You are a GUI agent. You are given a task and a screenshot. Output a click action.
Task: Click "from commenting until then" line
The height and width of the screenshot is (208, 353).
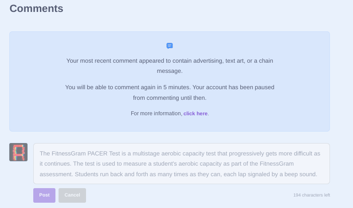(x=169, y=98)
